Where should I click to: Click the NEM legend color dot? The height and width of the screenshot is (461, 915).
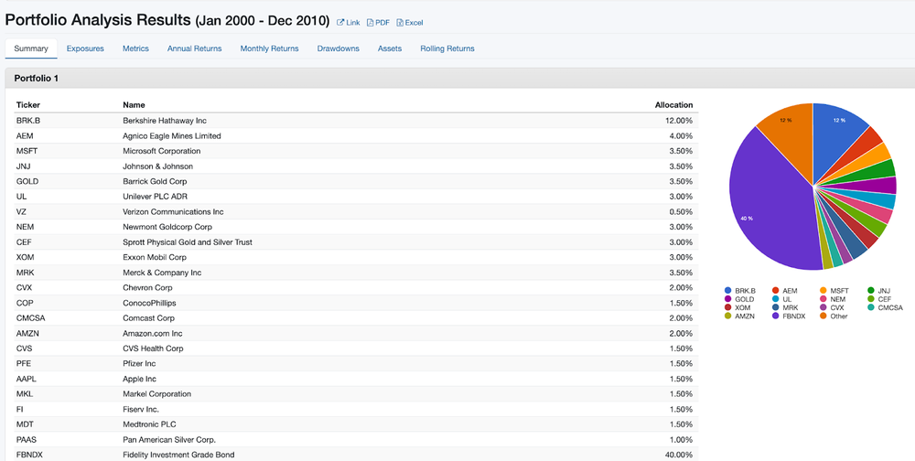click(823, 299)
